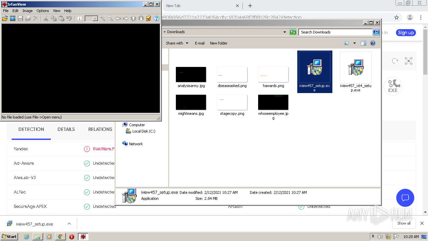Click the Next image right arrow
428x241 pixels.
pyautogui.click(x=125, y=18)
